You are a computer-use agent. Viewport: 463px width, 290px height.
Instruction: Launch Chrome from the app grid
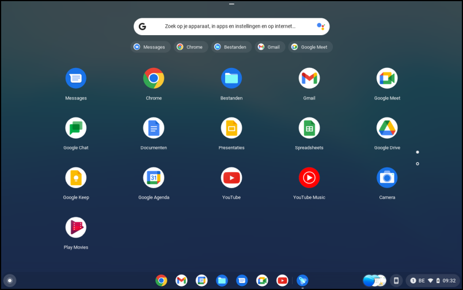[x=154, y=78]
